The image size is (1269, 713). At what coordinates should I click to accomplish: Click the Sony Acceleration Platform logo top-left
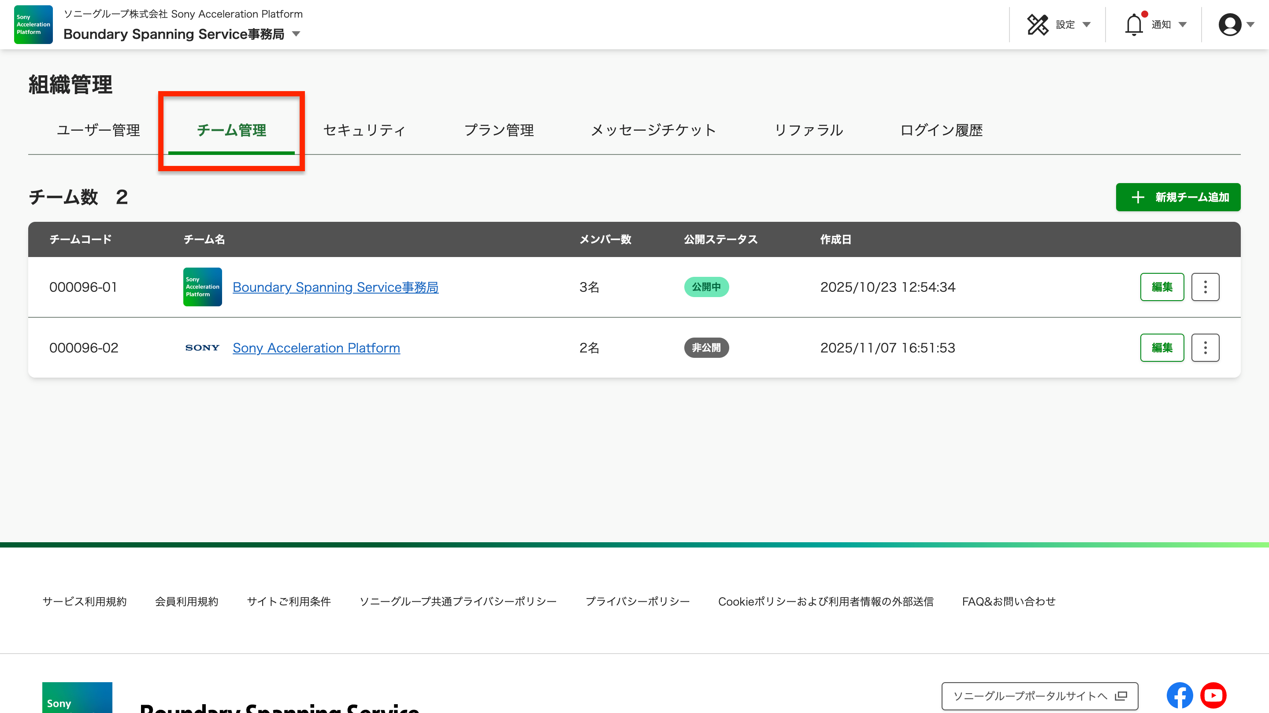click(x=33, y=25)
